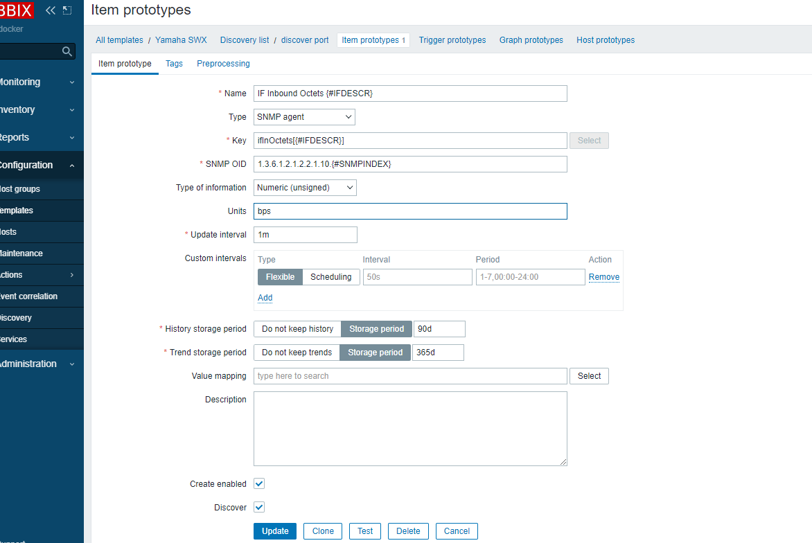Expand the Inventory menu section
Viewport: 812px width, 543px height.
(42, 109)
